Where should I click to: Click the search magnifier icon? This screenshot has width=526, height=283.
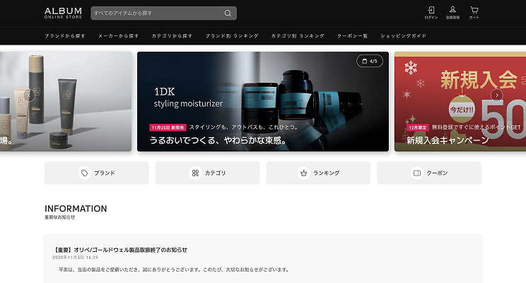click(x=228, y=13)
